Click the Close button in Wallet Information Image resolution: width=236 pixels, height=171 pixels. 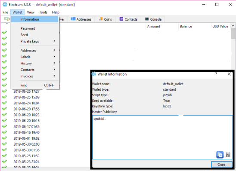coord(221,165)
